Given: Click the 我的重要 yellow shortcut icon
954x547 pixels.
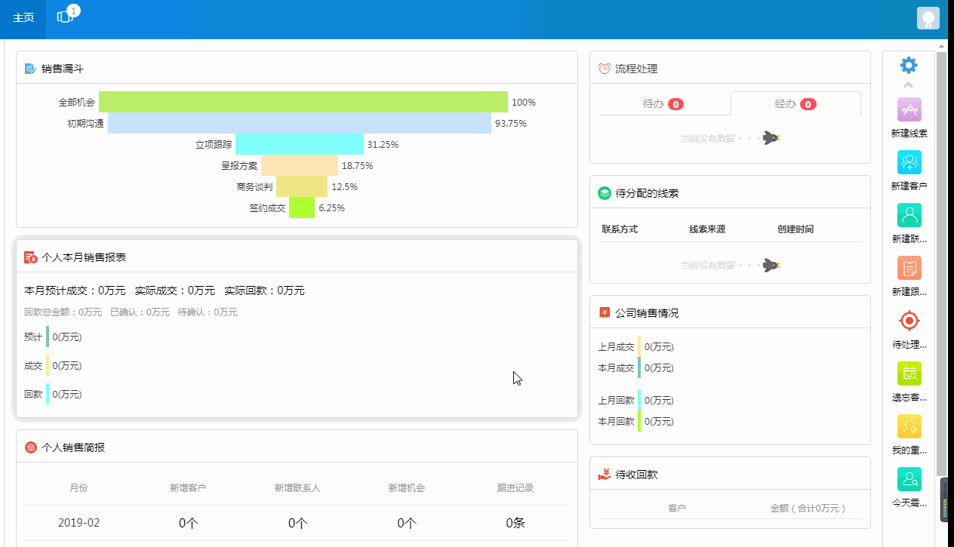Looking at the screenshot, I should pos(909,427).
